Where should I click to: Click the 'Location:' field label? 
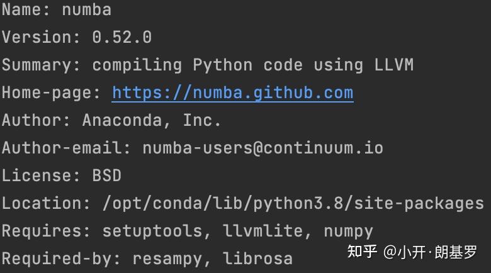tap(46, 204)
